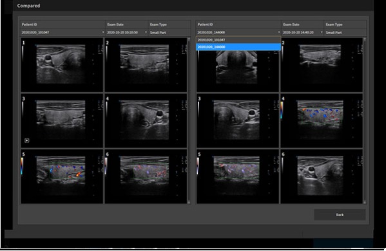The width and height of the screenshot is (386, 251).
Task: Choose 20201020_101047 from the open patient list
Action: click(238, 40)
